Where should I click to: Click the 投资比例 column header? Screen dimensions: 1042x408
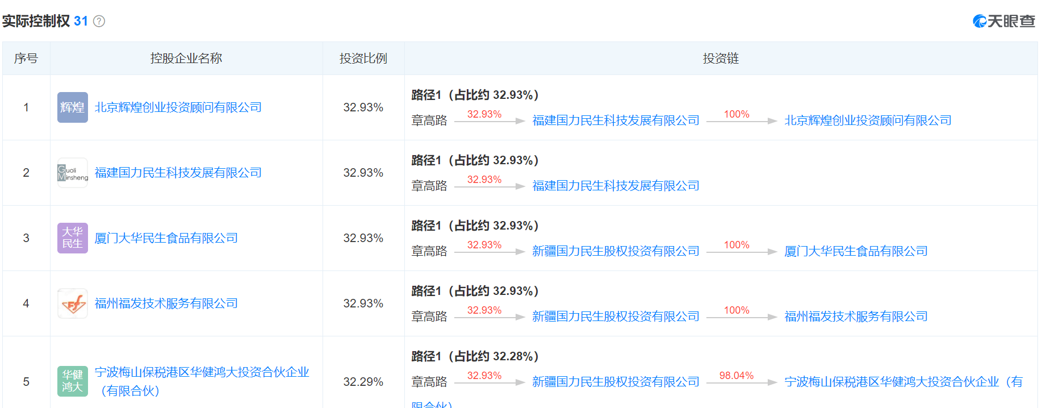click(x=363, y=59)
